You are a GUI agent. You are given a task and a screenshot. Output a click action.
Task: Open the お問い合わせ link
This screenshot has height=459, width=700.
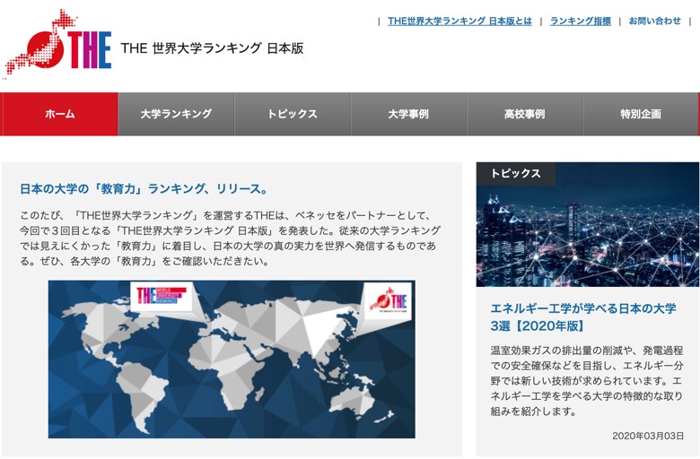pos(655,21)
